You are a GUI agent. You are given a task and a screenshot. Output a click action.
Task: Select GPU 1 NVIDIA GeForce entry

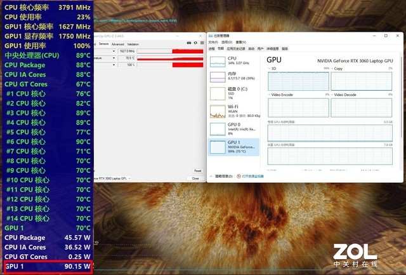(x=234, y=147)
